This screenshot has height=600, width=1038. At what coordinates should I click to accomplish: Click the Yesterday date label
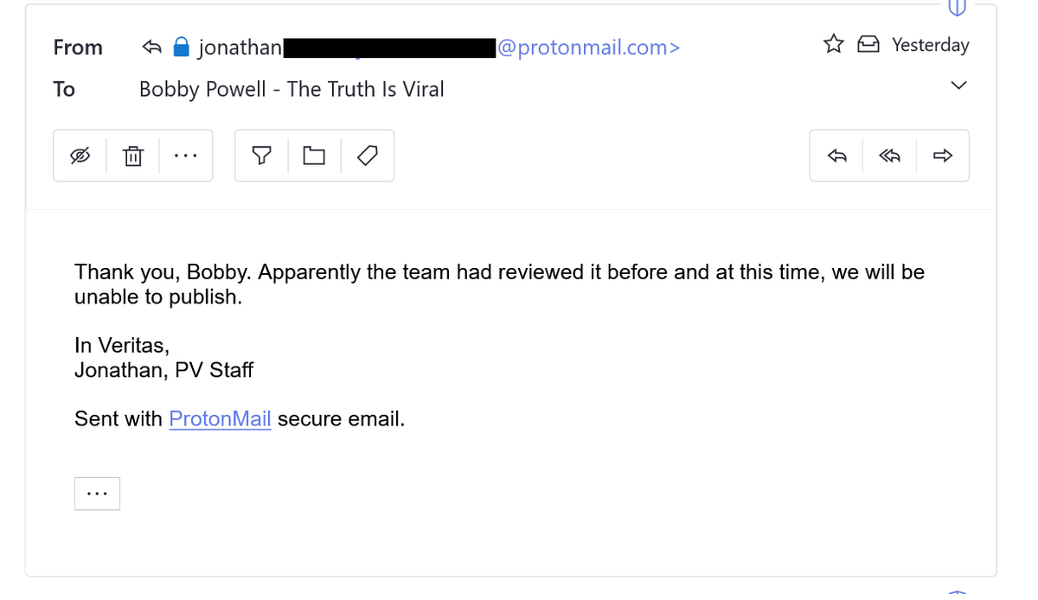click(x=930, y=45)
